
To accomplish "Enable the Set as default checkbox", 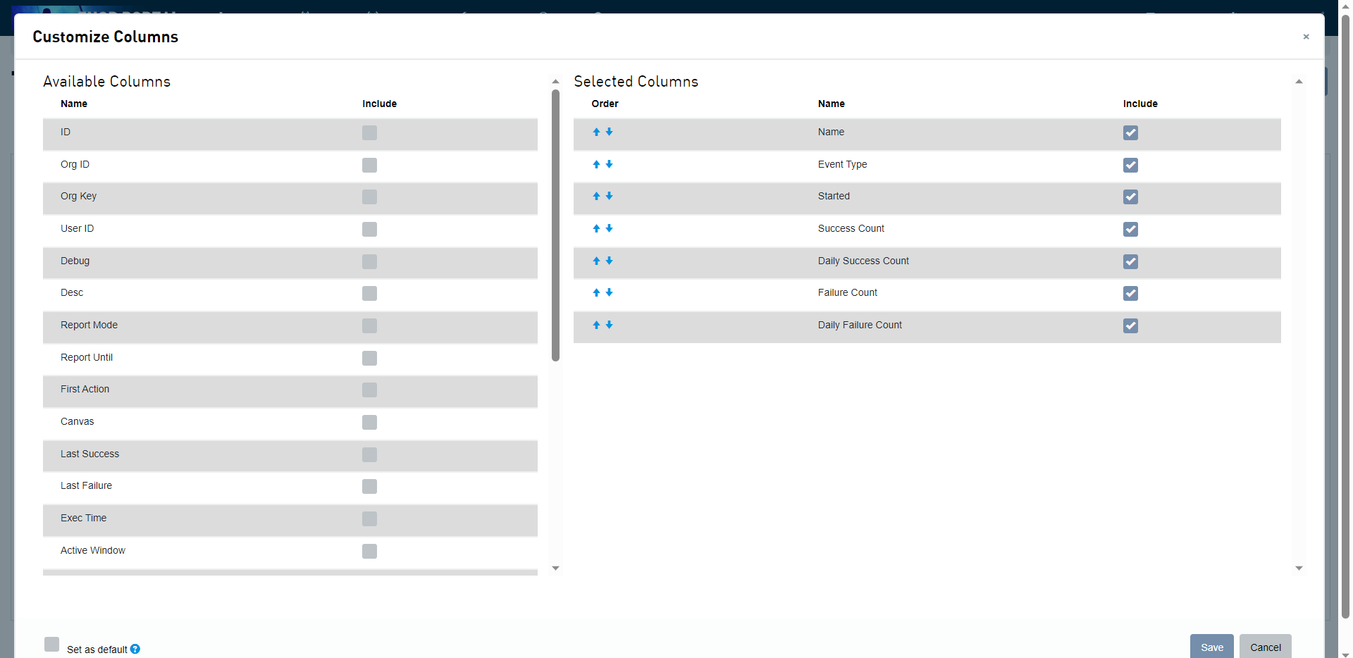I will click(x=51, y=644).
